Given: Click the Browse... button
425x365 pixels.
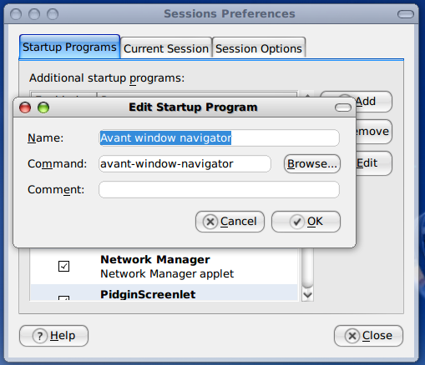Looking at the screenshot, I should pos(312,164).
